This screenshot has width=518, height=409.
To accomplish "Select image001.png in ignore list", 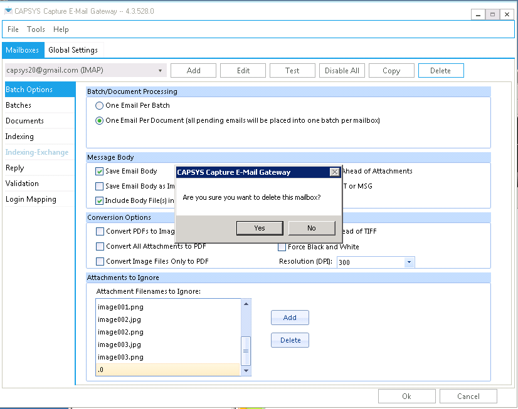I will [x=168, y=307].
